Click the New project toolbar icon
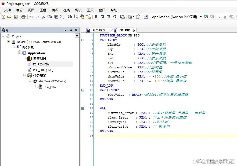 pos(3,17)
